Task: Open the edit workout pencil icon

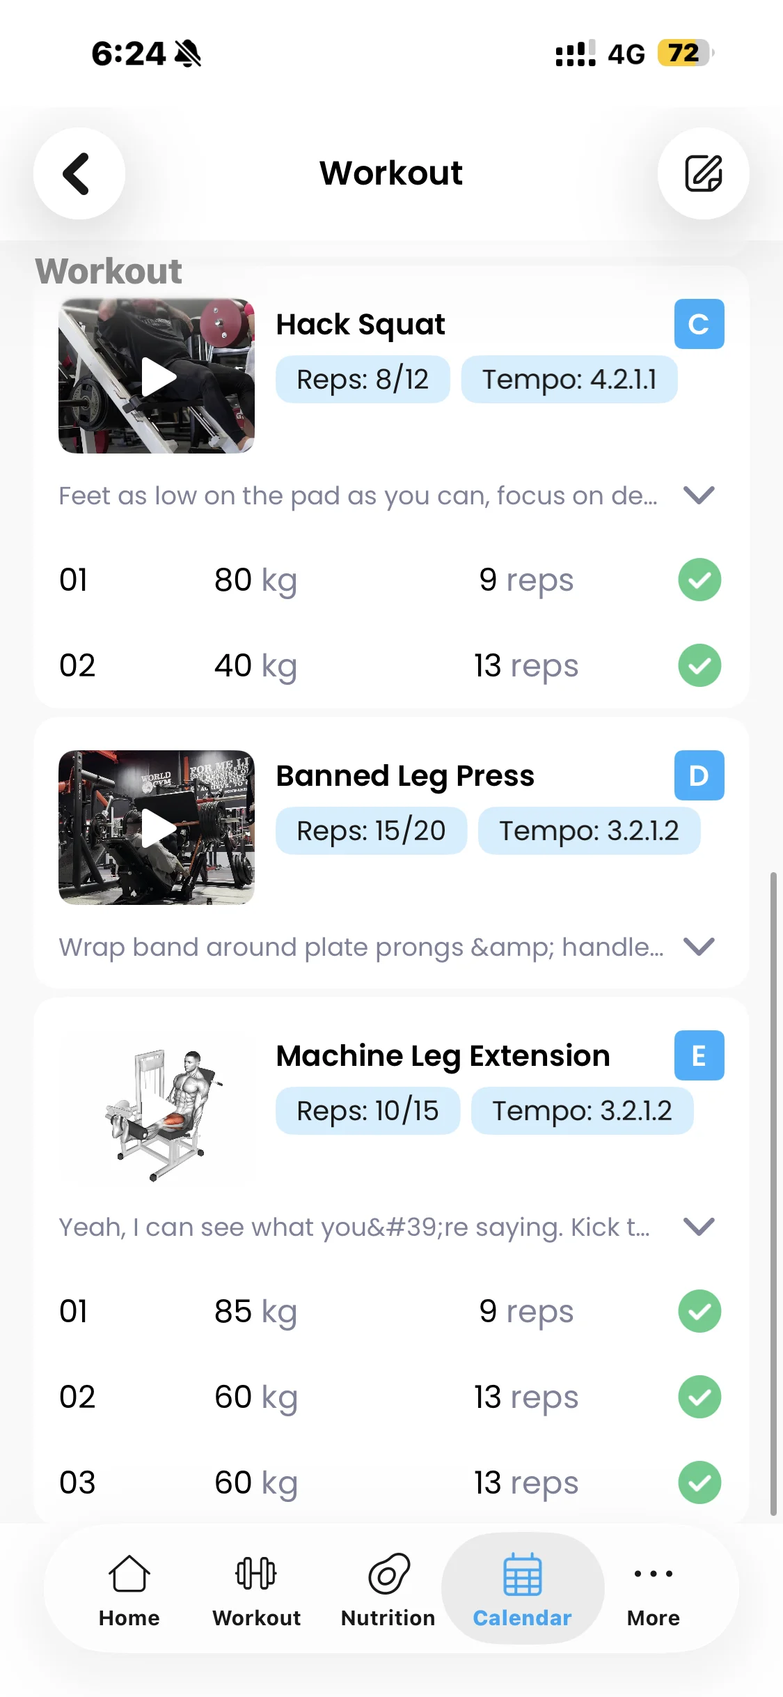Action: pyautogui.click(x=703, y=173)
